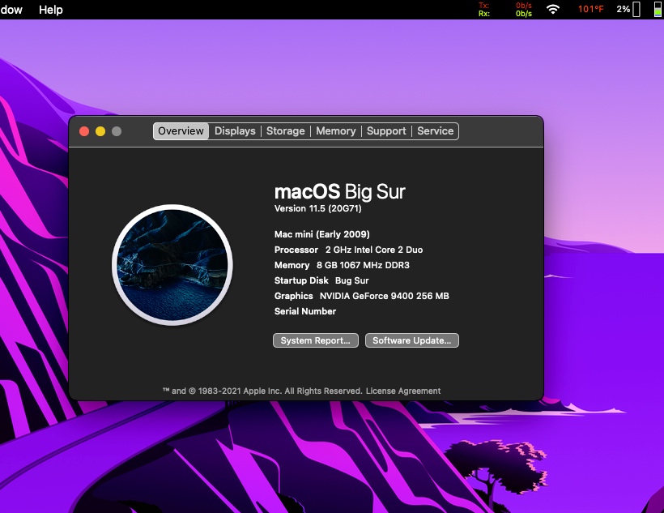The width and height of the screenshot is (664, 513).
Task: Open the 2% battery status item
Action: pos(628,10)
